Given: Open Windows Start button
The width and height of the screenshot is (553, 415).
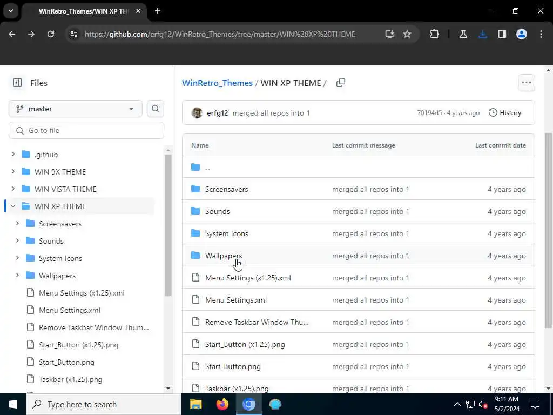Looking at the screenshot, I should coord(13,404).
